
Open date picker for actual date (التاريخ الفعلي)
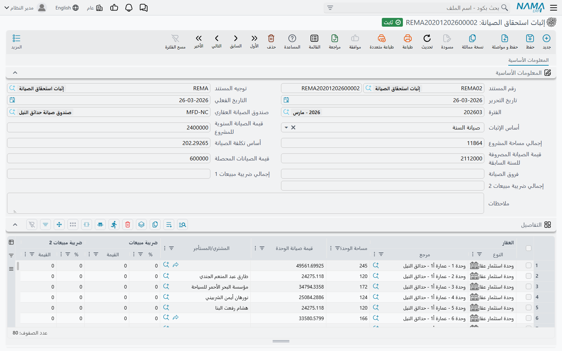12,100
